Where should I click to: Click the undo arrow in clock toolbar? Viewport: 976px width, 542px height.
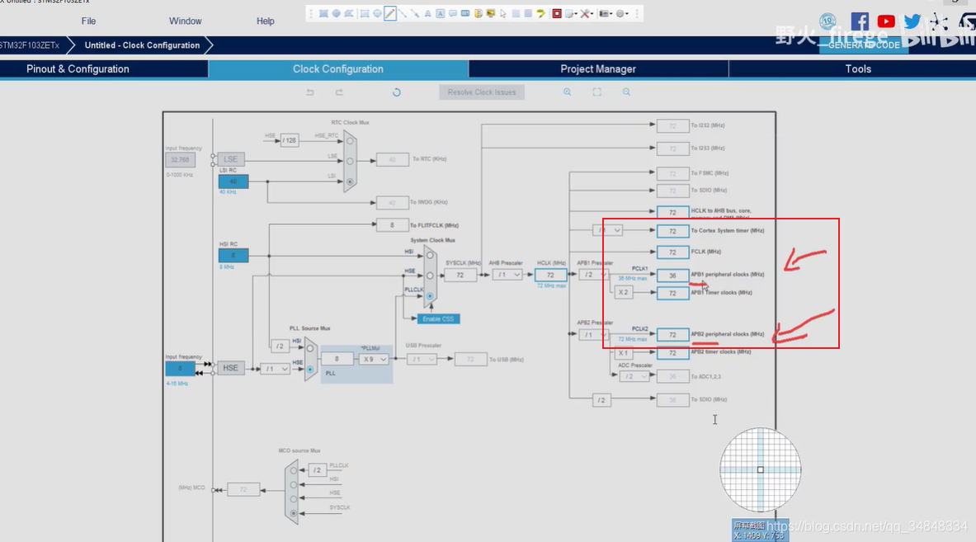[310, 92]
